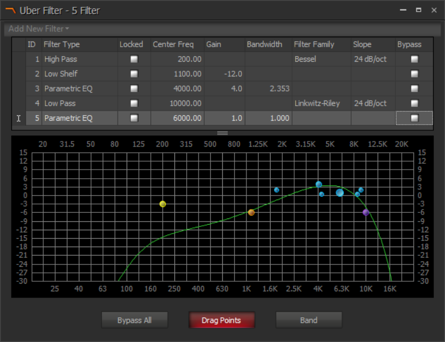445x342 pixels.
Task: Maximize the Uber Filter window
Action: (419, 10)
